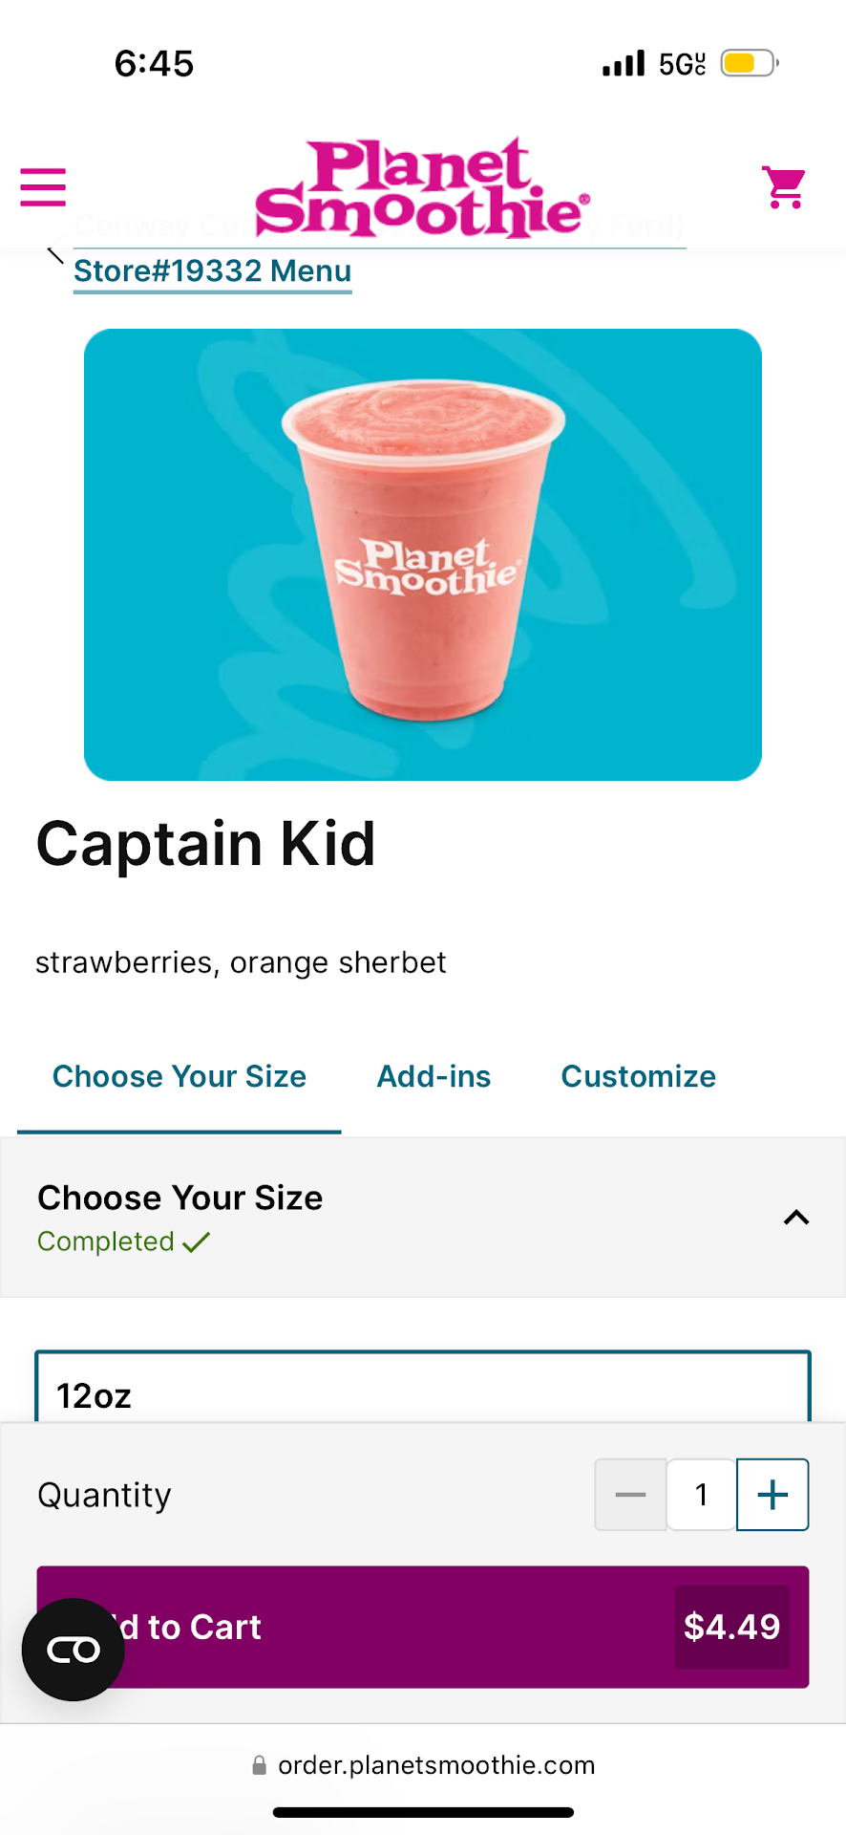This screenshot has height=1835, width=846.
Task: Switch to the Add-ins tab
Action: click(x=434, y=1076)
